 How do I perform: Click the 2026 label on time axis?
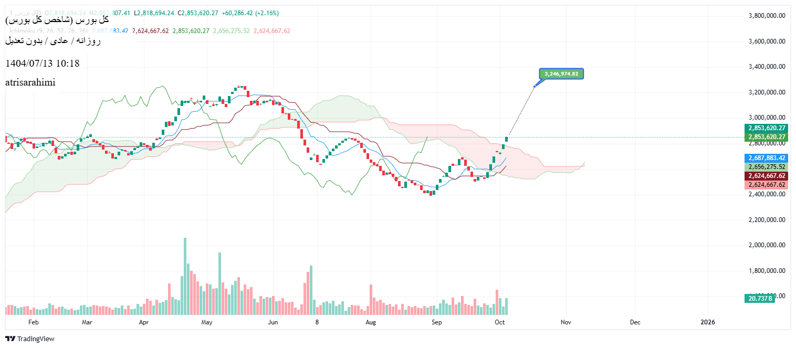point(707,322)
